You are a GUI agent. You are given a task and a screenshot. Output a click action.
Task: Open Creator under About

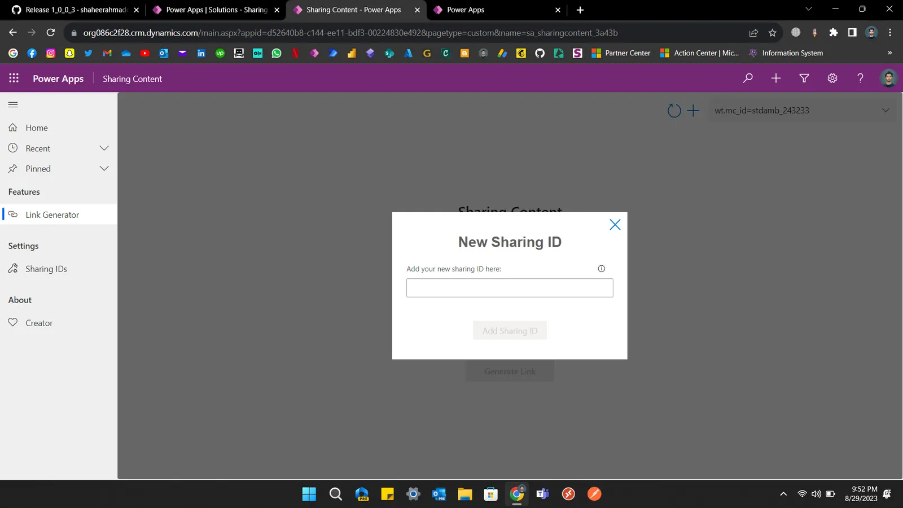click(x=39, y=323)
